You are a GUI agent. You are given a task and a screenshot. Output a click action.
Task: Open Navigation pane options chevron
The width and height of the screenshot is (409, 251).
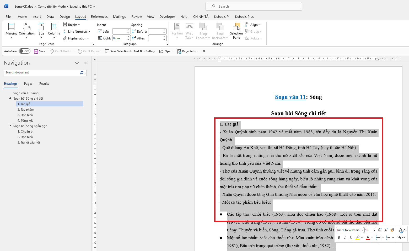pyautogui.click(x=77, y=63)
